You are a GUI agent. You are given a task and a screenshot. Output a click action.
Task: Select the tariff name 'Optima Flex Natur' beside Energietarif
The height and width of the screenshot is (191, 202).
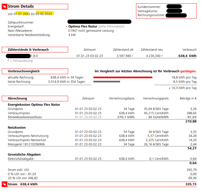[83, 26]
